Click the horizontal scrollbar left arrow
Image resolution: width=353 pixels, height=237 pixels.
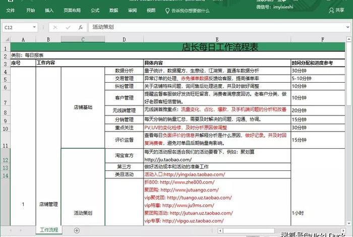pyautogui.click(x=220, y=231)
